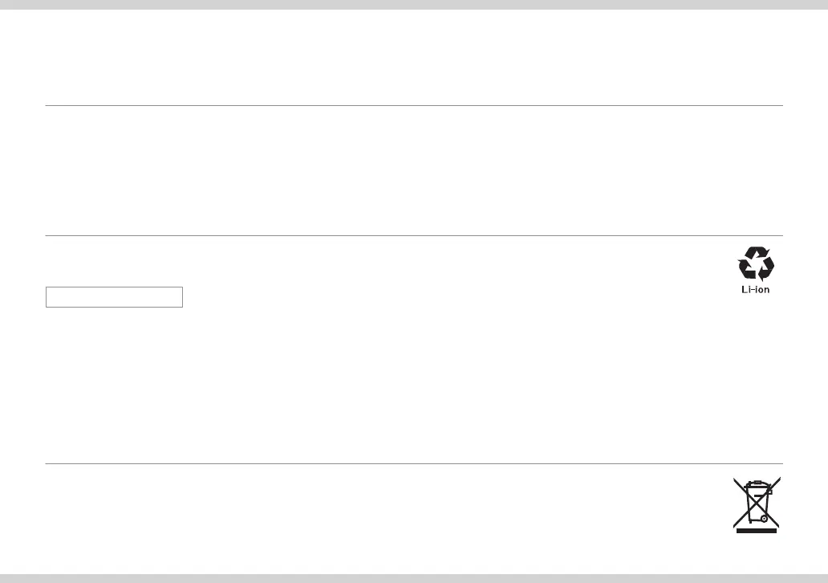
Task: Click the Li-ion recycling arrows symbol
Action: click(x=755, y=264)
